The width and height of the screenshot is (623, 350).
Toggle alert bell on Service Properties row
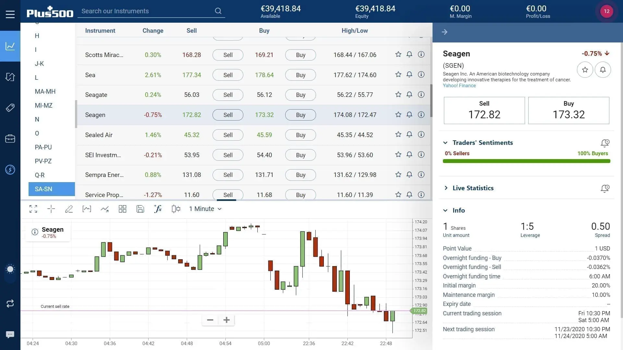[x=409, y=194]
